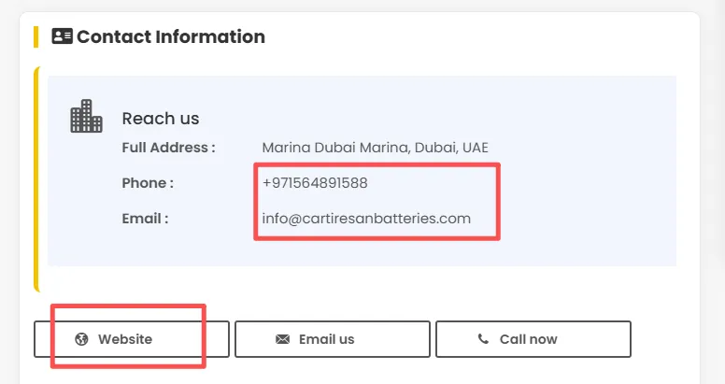Click the info@cartiresanbatteries.com email address
This screenshot has height=384, width=725.
[366, 219]
